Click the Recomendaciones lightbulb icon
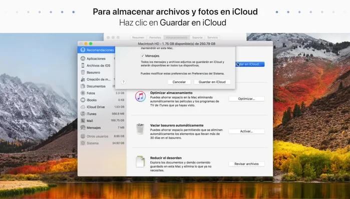 (x=83, y=50)
